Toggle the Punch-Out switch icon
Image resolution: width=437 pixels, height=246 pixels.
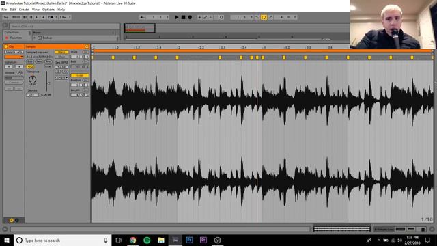coord(270,17)
